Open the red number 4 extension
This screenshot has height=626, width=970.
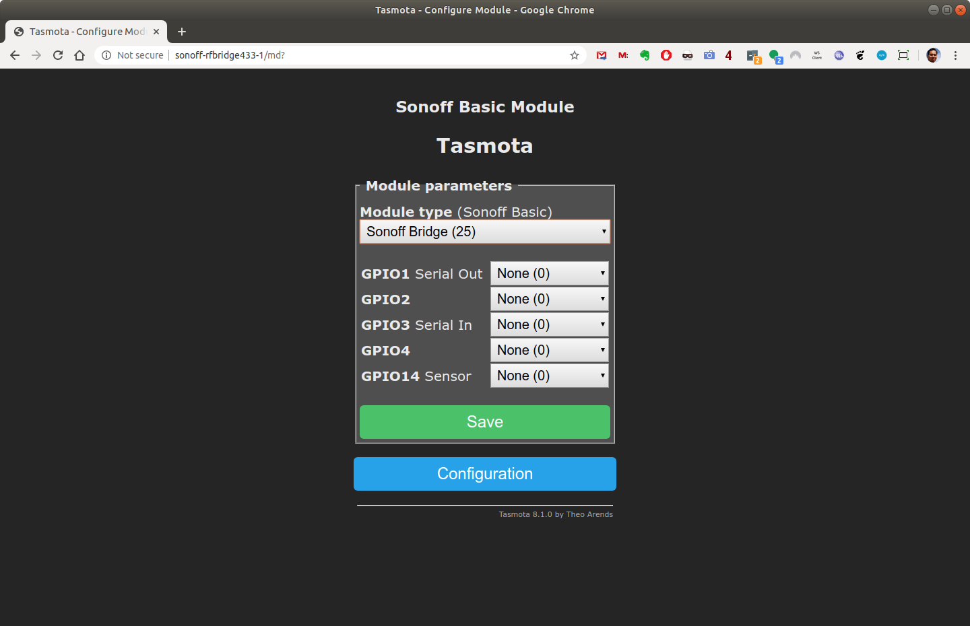tap(728, 55)
